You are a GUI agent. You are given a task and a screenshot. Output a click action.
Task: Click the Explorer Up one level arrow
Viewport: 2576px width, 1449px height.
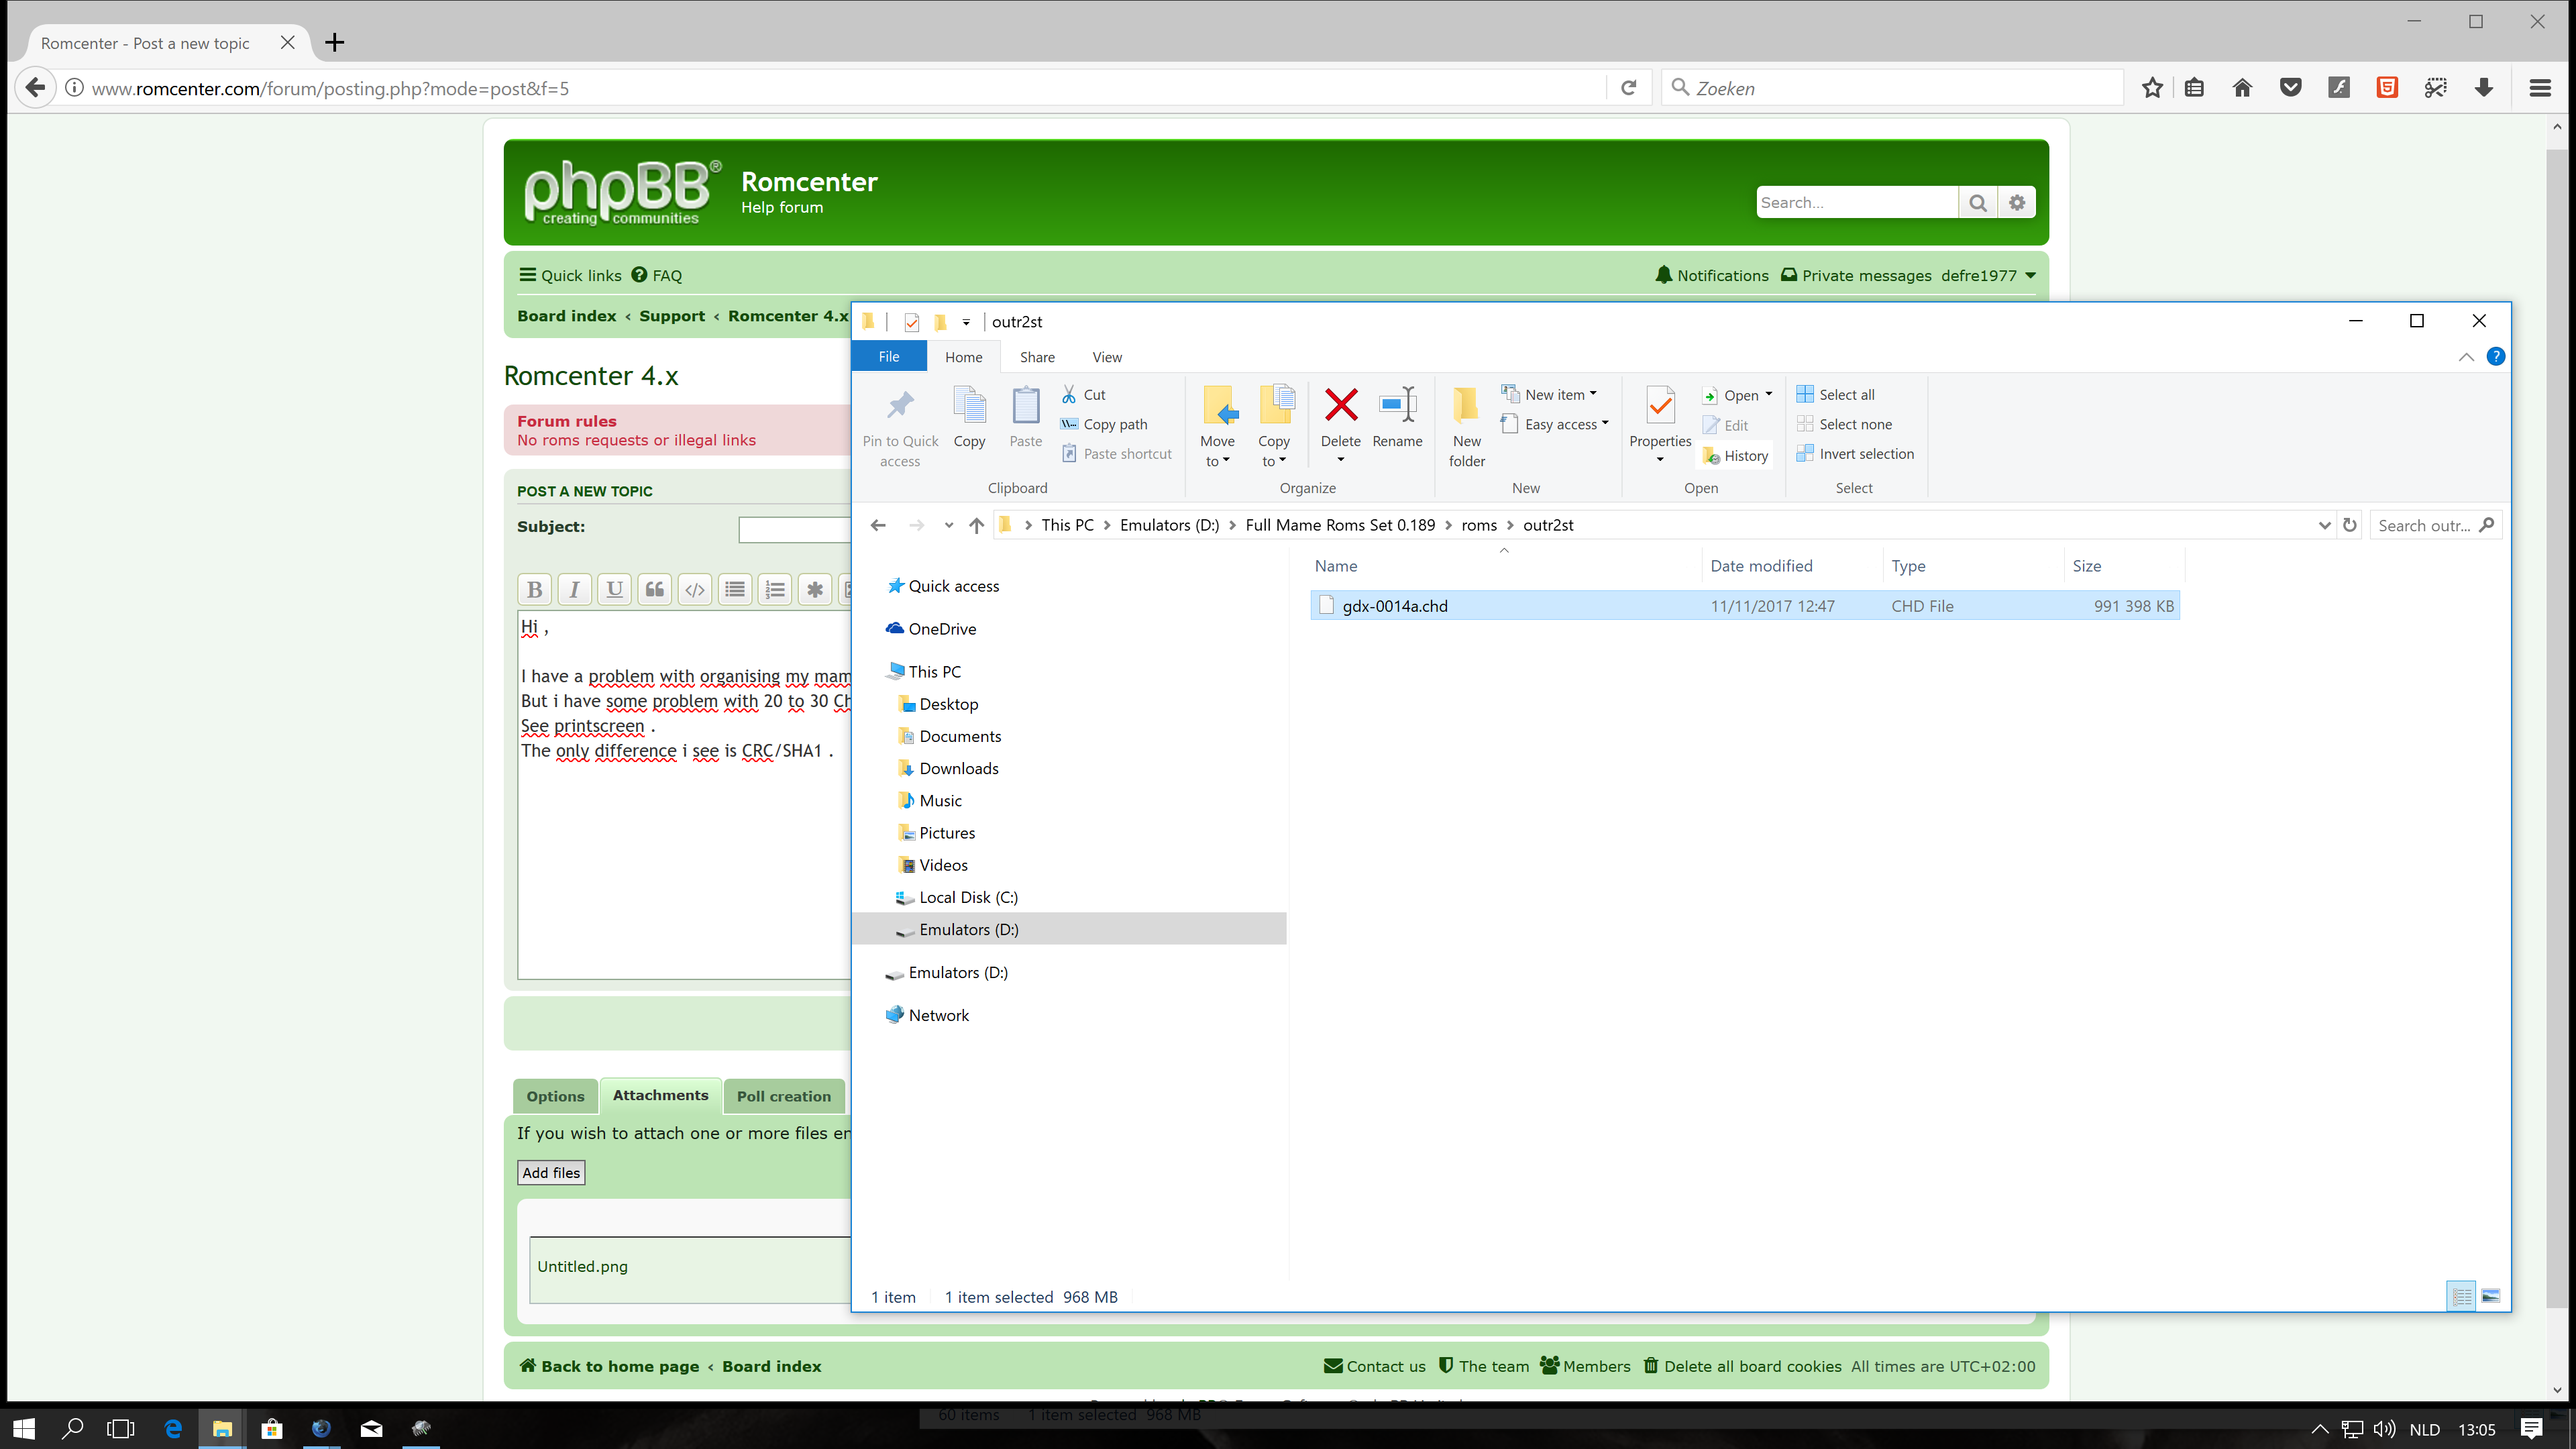point(976,525)
